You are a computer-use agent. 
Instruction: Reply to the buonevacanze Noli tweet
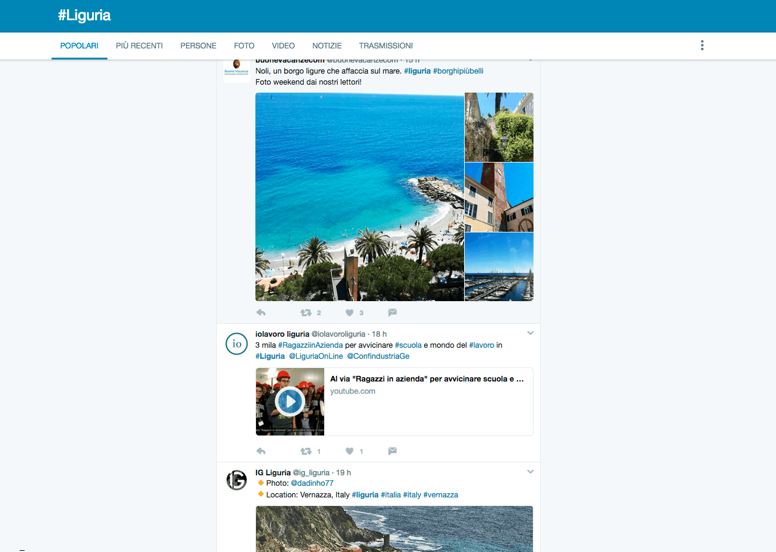(260, 313)
